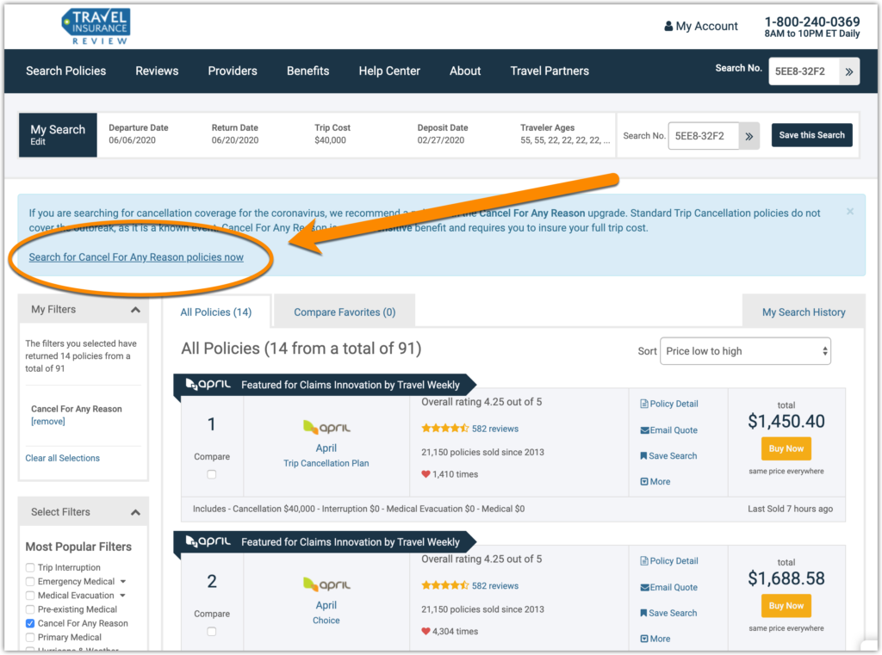The width and height of the screenshot is (882, 655).
Task: Open the Sort dropdown Price low to high
Action: [x=745, y=351]
